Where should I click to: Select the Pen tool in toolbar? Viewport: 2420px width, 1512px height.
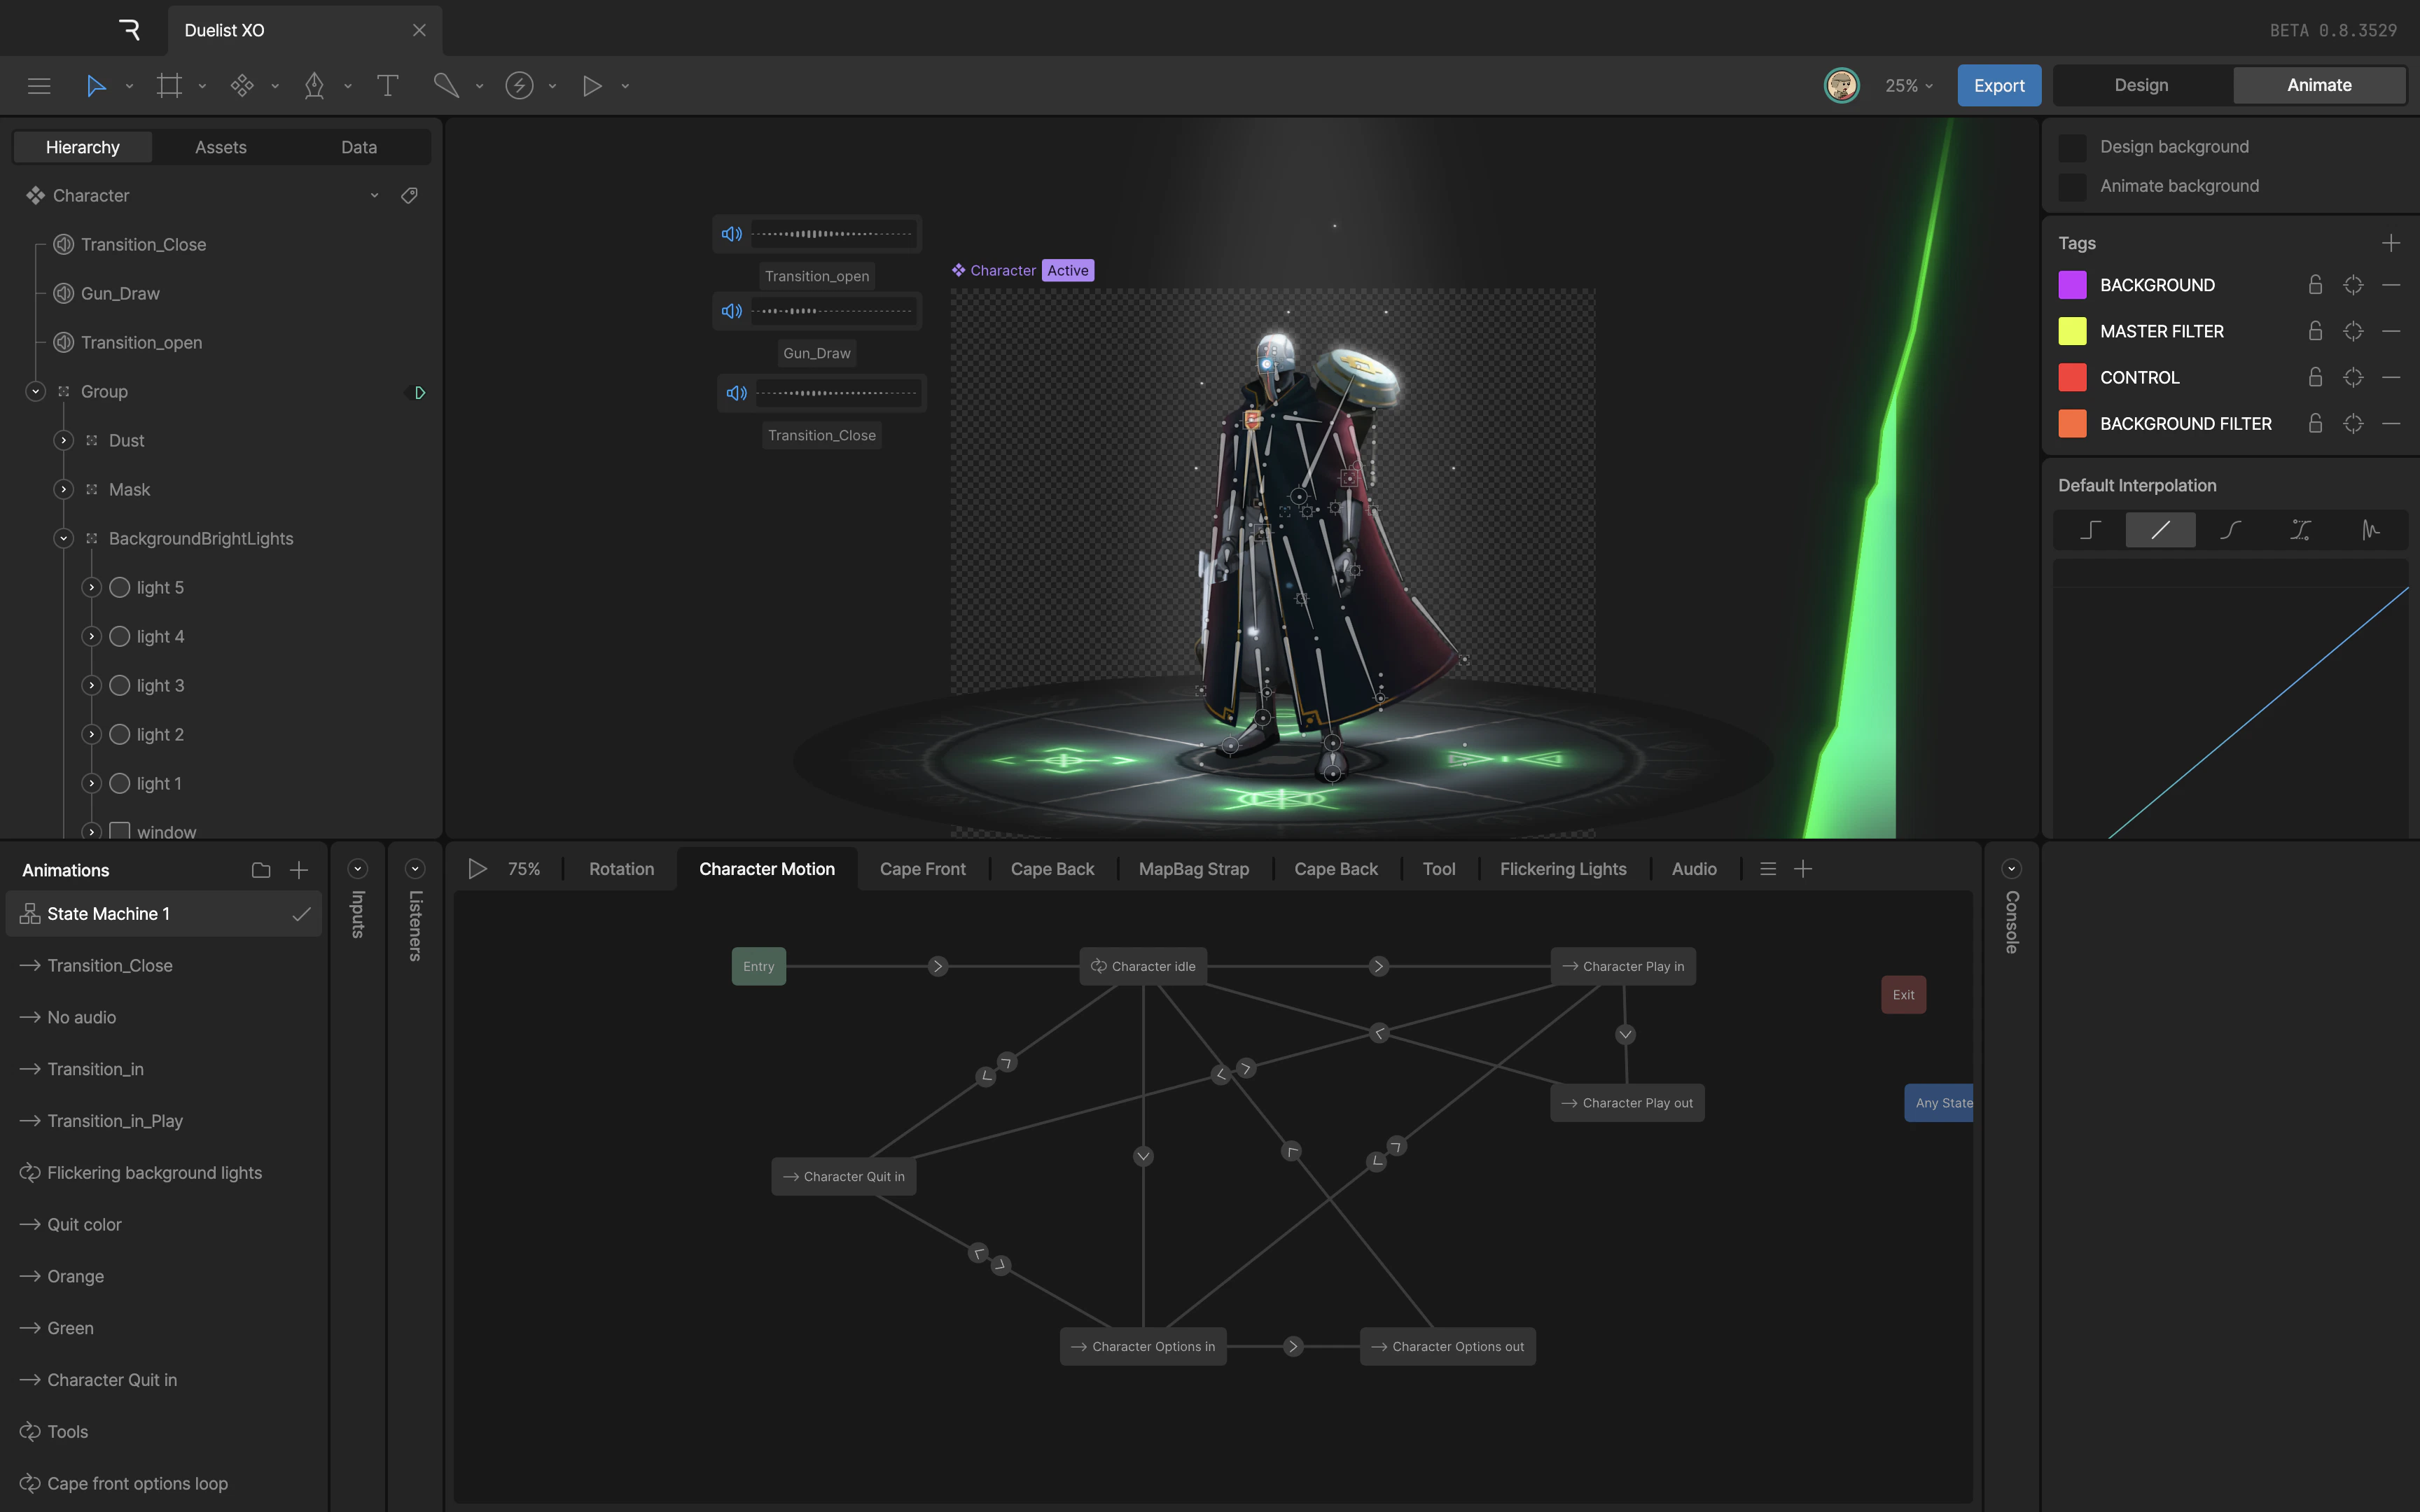click(x=314, y=86)
